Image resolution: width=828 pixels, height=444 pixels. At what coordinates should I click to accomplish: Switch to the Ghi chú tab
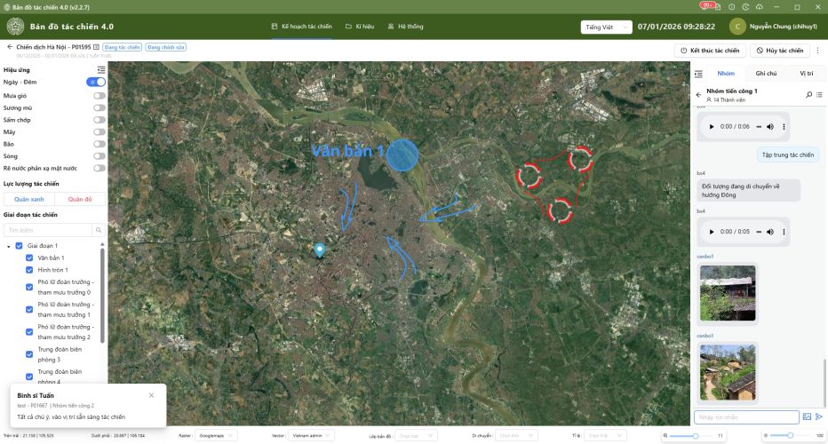766,74
